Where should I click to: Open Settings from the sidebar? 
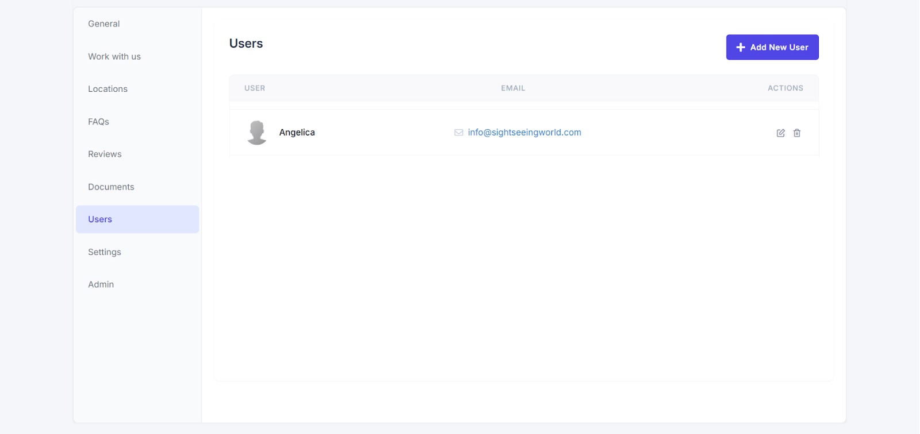[x=105, y=252]
